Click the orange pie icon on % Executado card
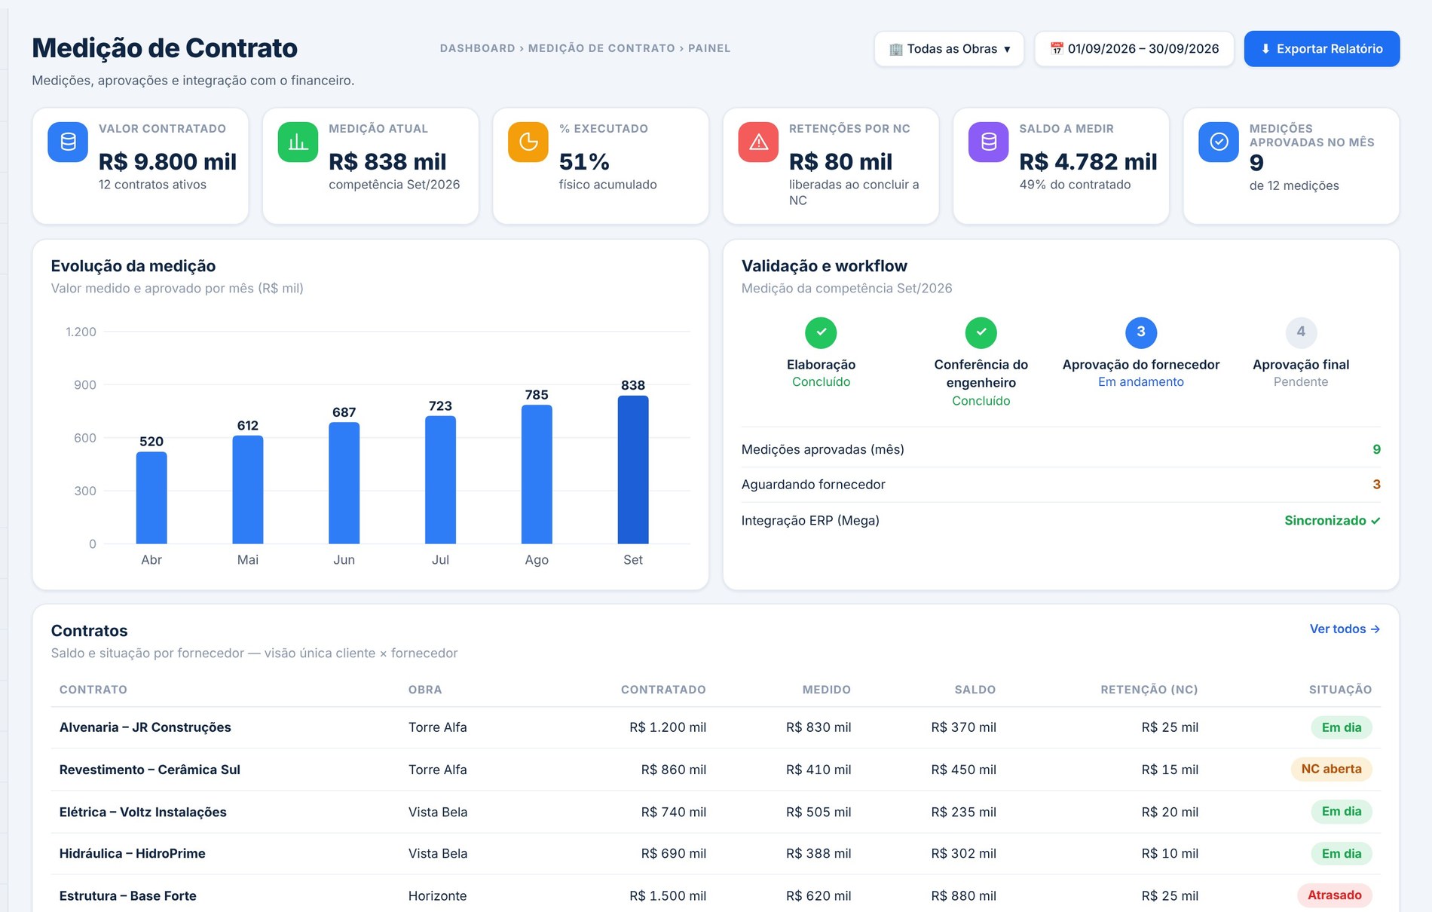The image size is (1432, 912). pyautogui.click(x=528, y=142)
